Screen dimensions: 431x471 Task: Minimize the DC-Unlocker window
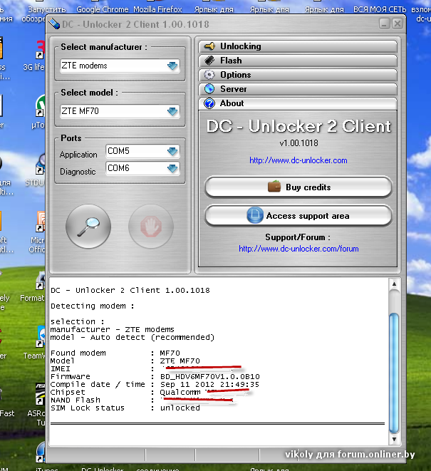point(384,24)
